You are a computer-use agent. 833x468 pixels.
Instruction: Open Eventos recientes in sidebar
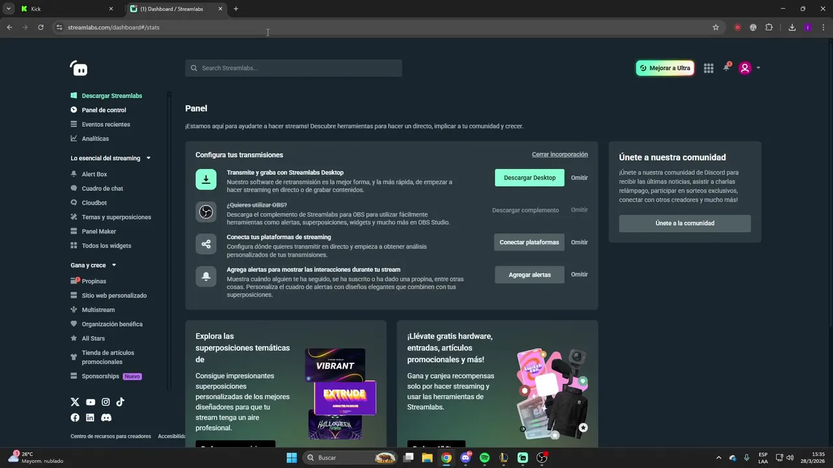100,124
